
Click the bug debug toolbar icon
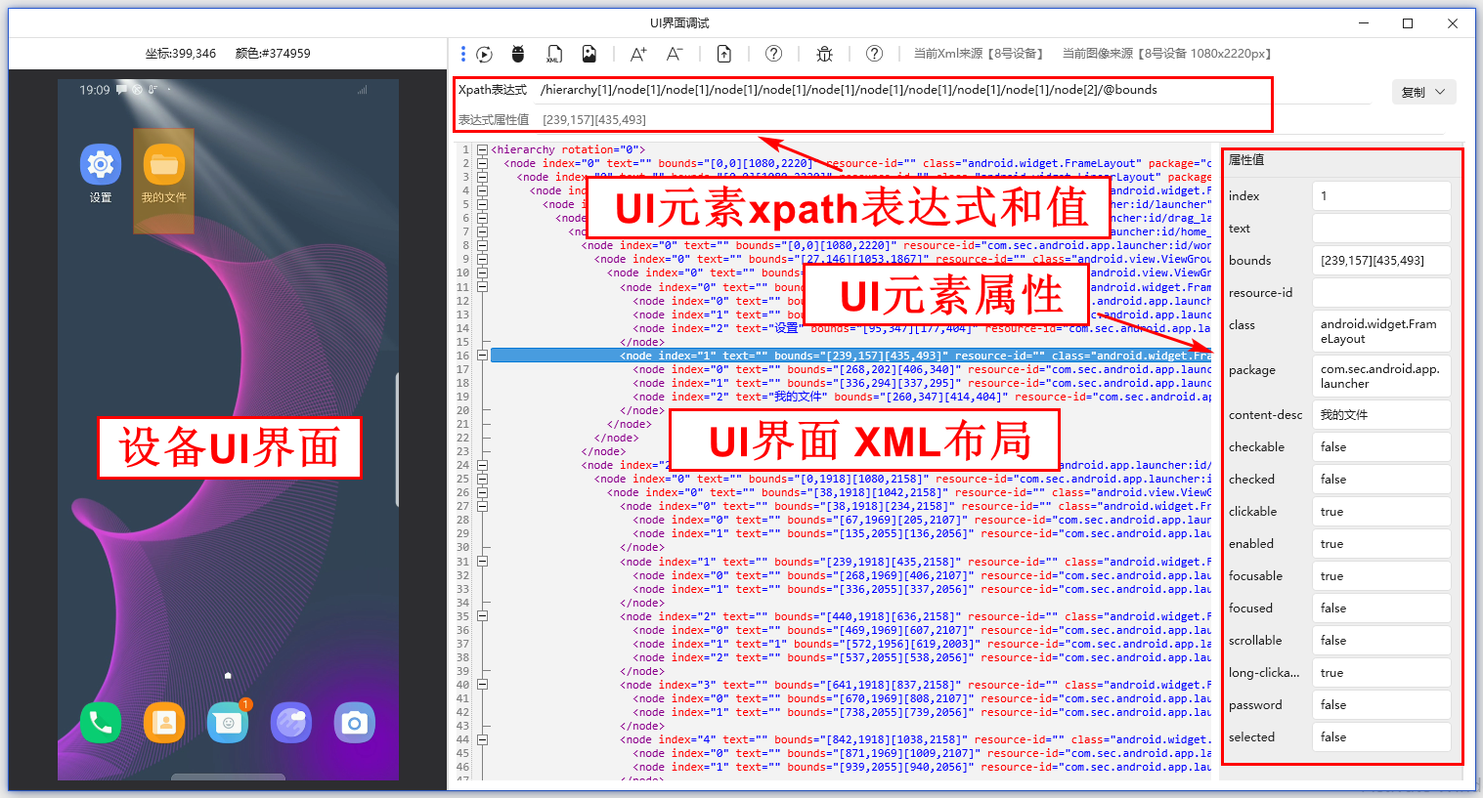(824, 54)
